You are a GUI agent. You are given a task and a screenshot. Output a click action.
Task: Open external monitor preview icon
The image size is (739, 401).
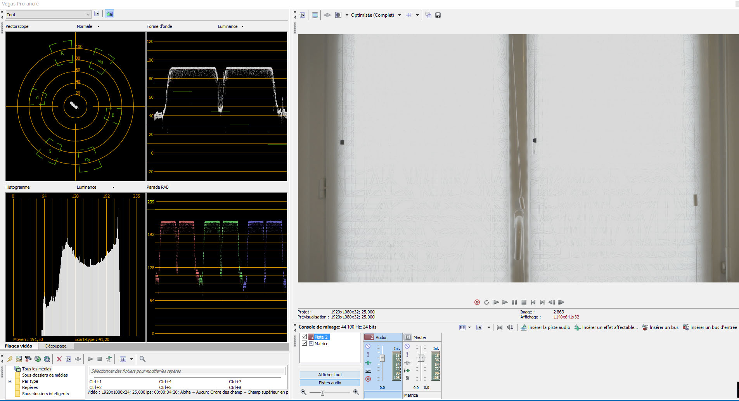point(315,15)
